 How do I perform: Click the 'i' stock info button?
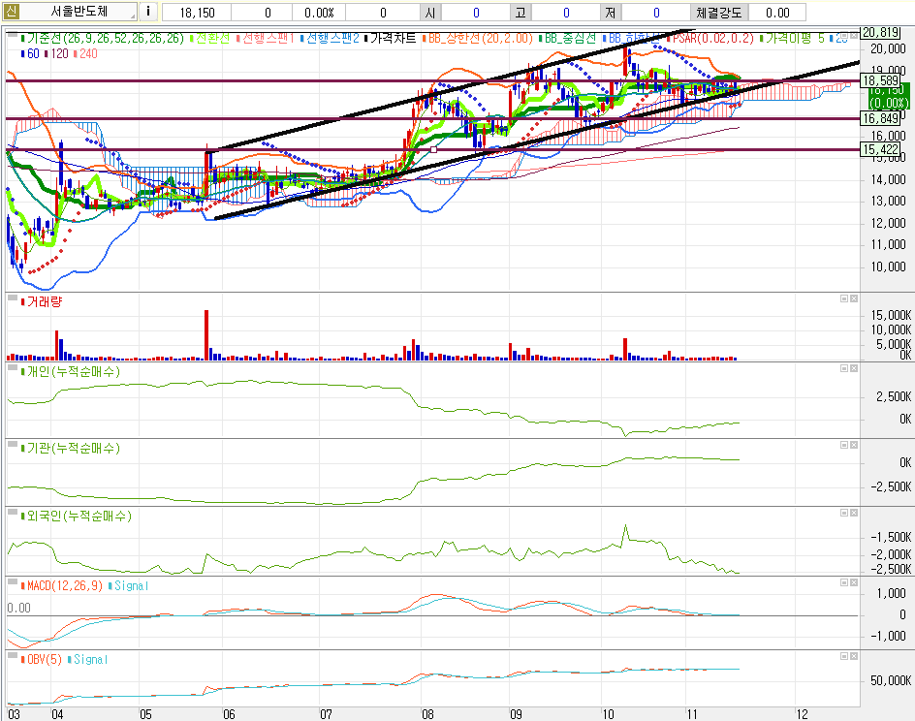(x=148, y=12)
